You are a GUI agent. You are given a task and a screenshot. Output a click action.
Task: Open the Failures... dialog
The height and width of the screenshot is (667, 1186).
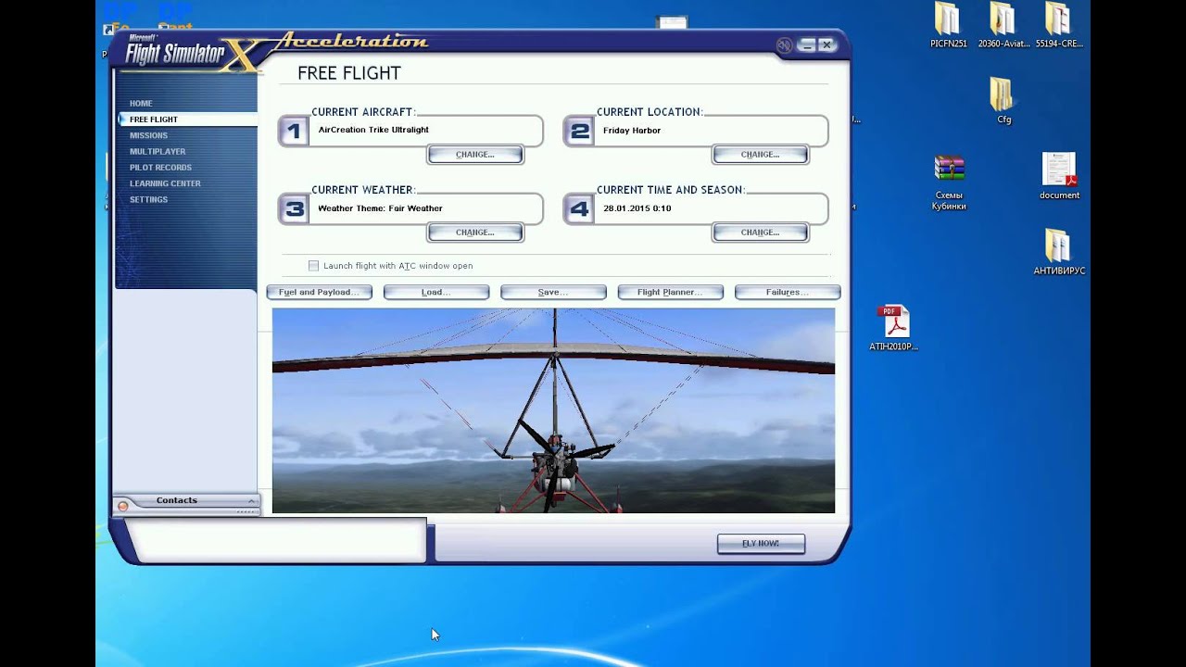point(788,292)
